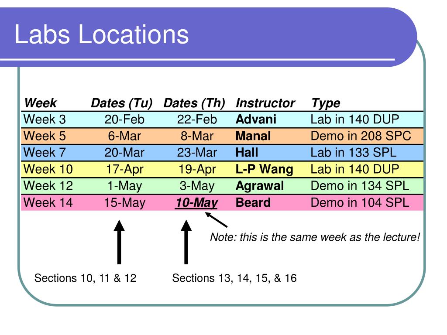This screenshot has width=447, height=335.
Task: Click the "Week 10" cell
Action: (x=48, y=169)
